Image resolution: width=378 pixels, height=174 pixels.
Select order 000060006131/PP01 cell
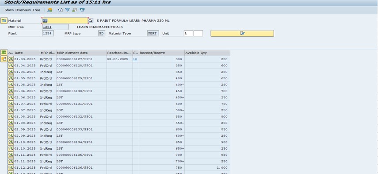point(81,104)
